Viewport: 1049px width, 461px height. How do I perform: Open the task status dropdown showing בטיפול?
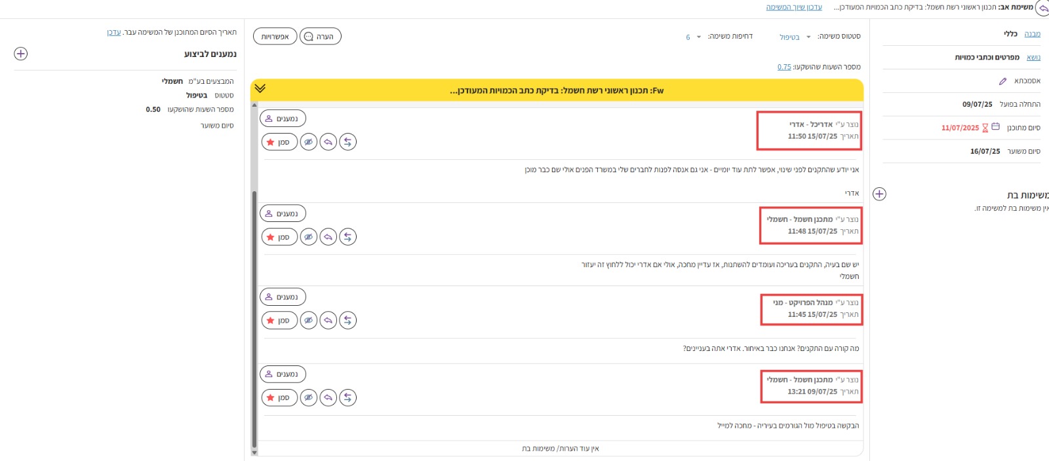point(795,37)
